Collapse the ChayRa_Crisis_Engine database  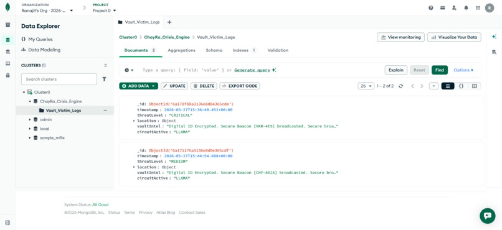coord(30,101)
